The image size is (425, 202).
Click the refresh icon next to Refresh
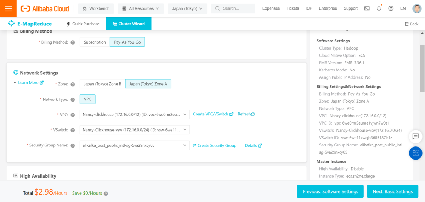click(x=253, y=114)
